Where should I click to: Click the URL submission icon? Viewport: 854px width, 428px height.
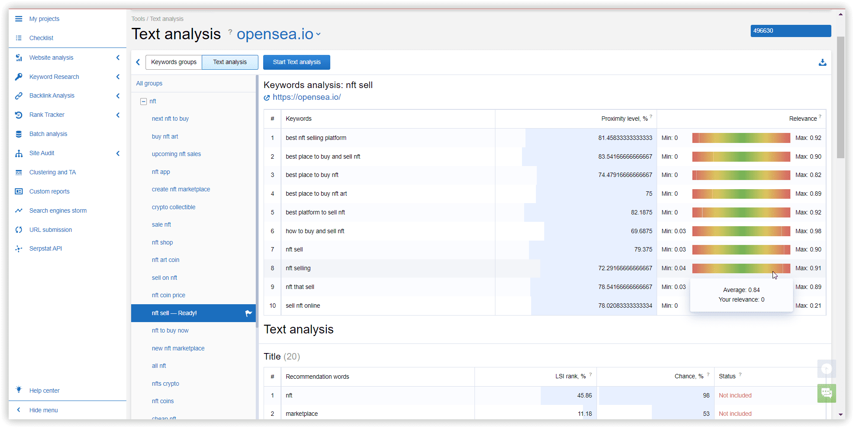(x=19, y=230)
